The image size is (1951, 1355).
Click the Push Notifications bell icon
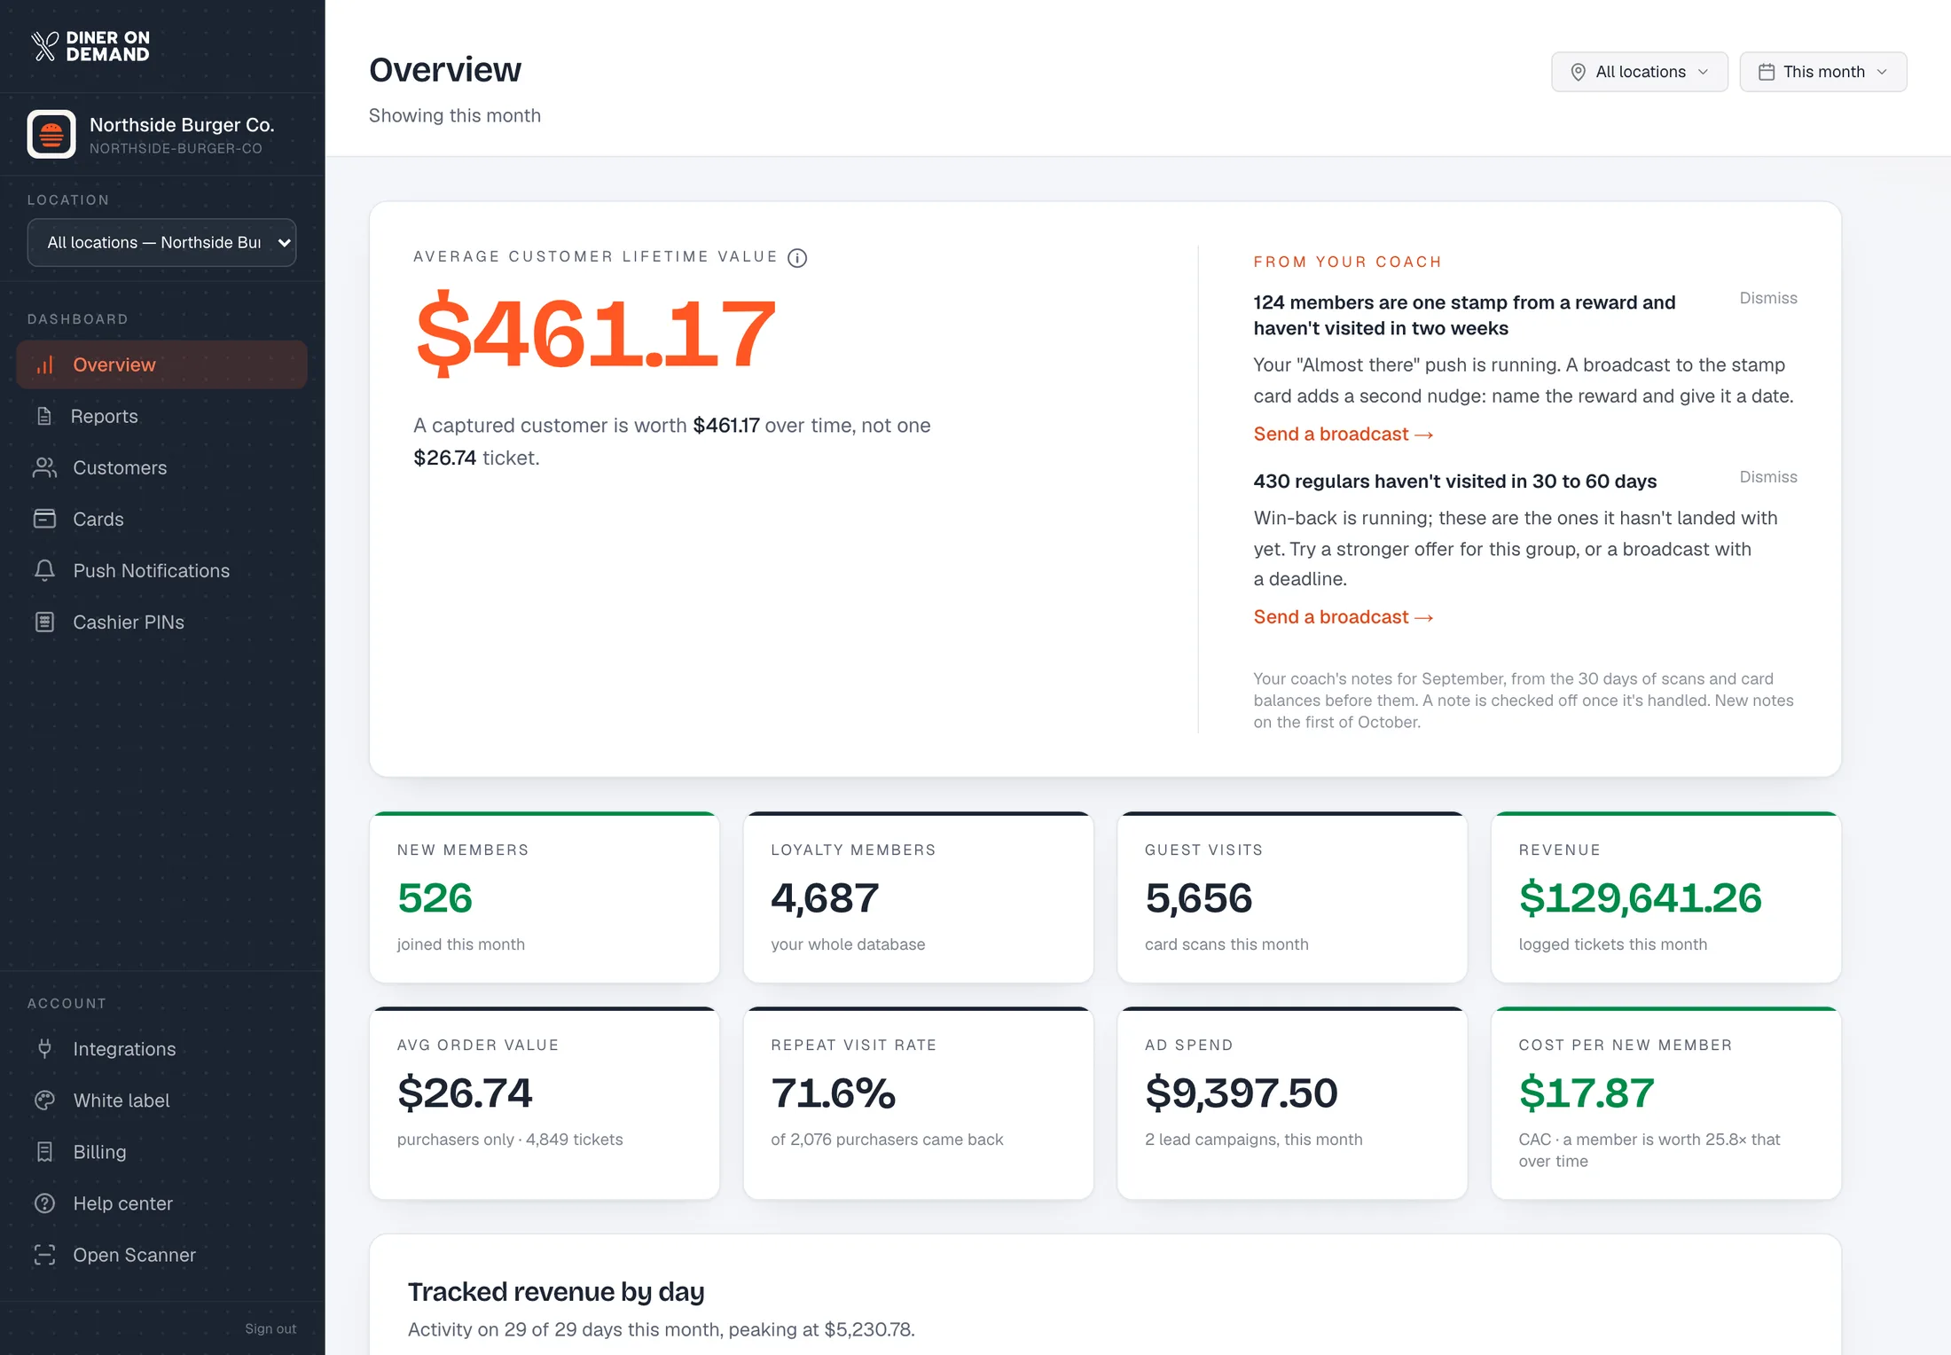point(44,570)
